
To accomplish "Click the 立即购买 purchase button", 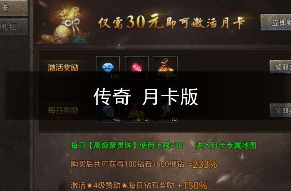I will click(276, 23).
